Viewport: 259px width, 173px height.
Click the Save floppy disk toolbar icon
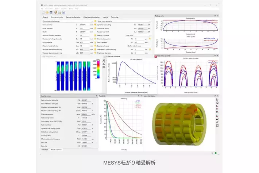click(x=51, y=12)
